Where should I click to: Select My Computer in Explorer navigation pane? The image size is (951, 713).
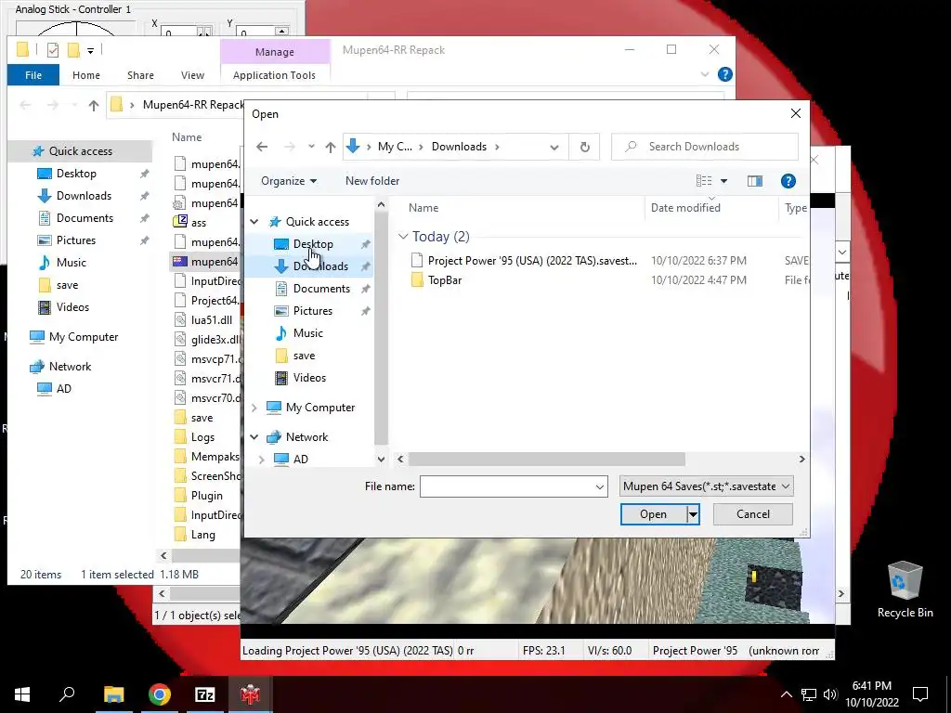pyautogui.click(x=83, y=337)
